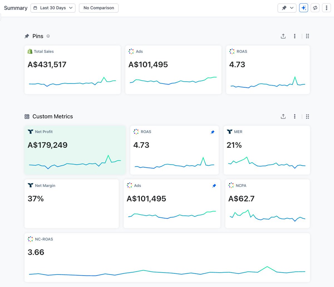Click the Custom Metrics grid drag handle
The height and width of the screenshot is (287, 334).
tap(308, 116)
